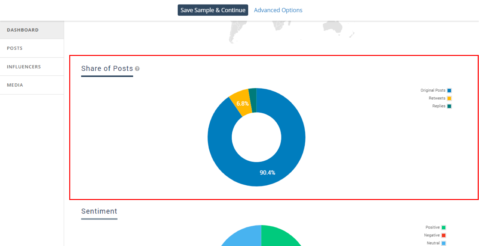Click the Save Sample & Continue button
The height and width of the screenshot is (246, 479).
[x=213, y=10]
